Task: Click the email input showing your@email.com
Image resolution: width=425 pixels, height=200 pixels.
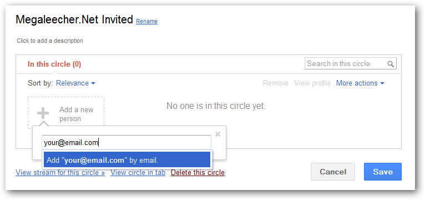Action: point(127,142)
